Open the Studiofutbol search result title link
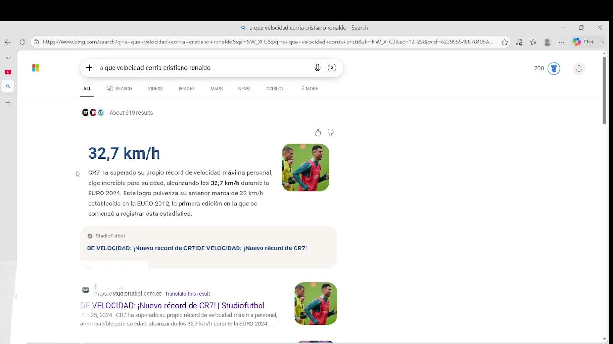The width and height of the screenshot is (613, 344). pyautogui.click(x=172, y=306)
